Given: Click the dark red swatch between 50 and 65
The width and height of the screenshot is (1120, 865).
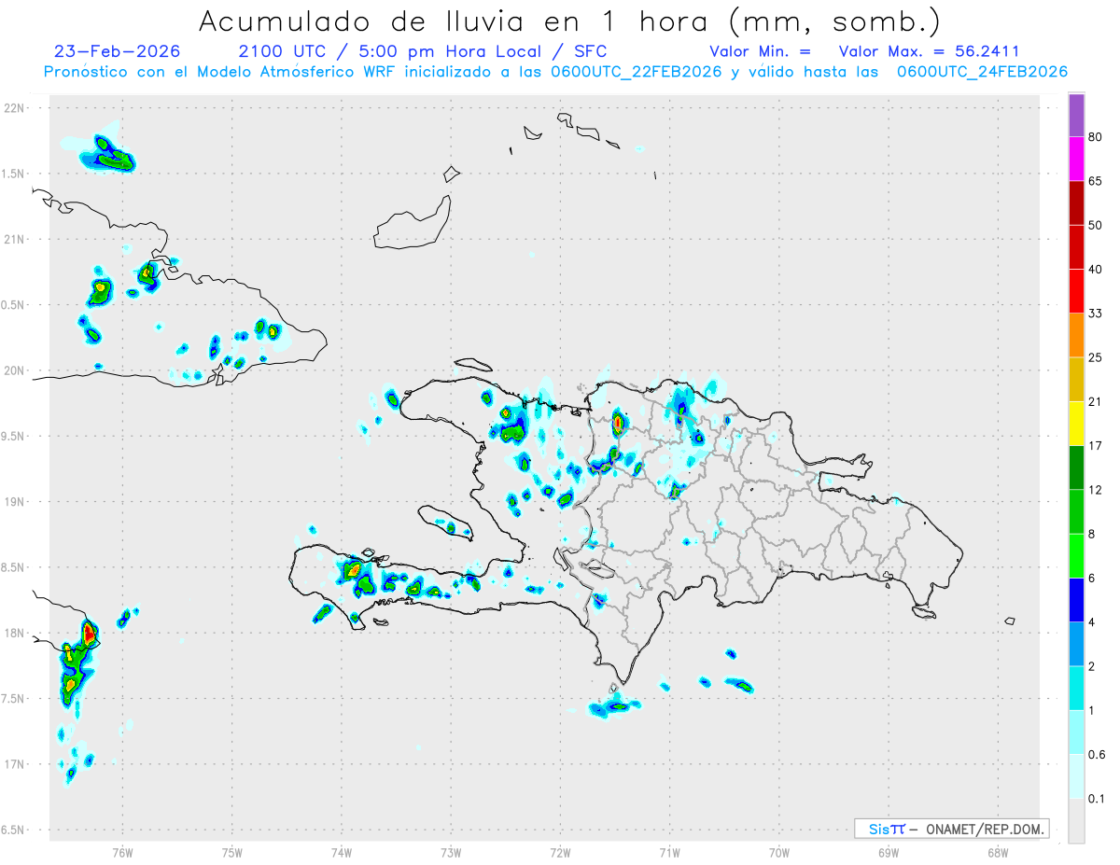Looking at the screenshot, I should point(1076,203).
